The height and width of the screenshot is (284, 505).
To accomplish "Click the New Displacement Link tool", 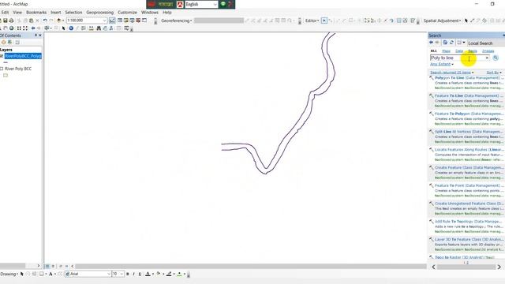I will click(472, 21).
